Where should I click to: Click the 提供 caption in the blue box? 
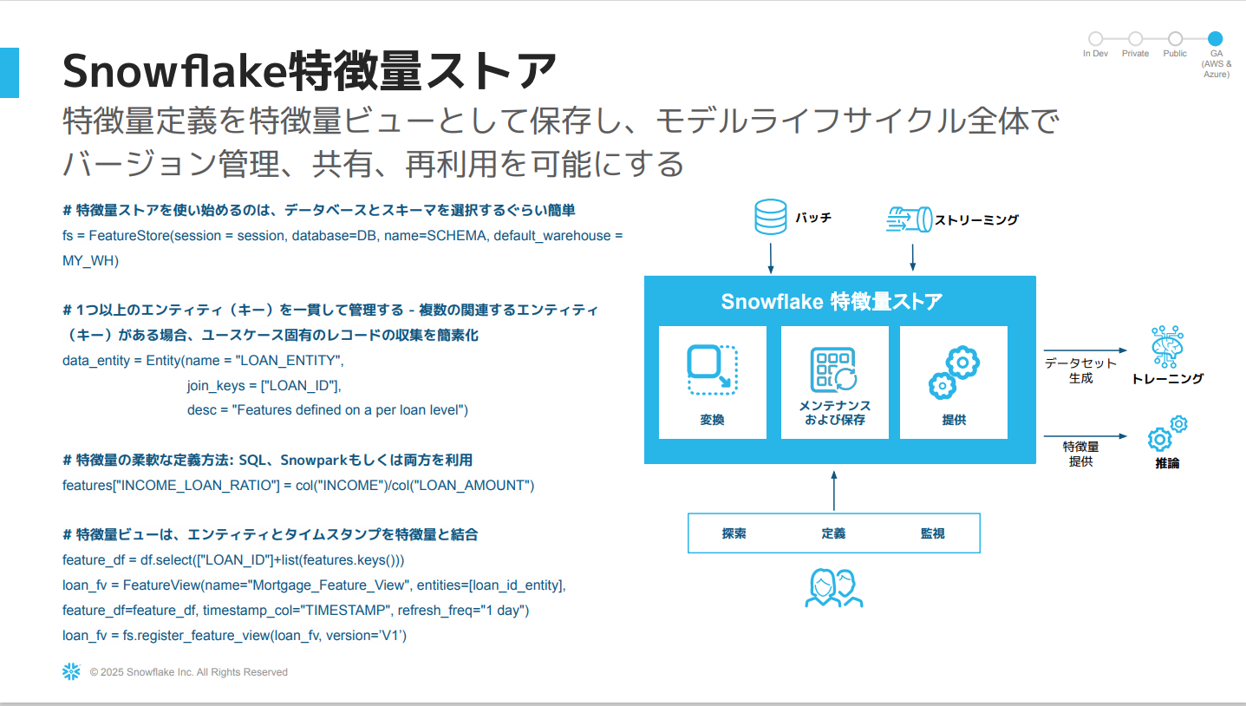954,420
